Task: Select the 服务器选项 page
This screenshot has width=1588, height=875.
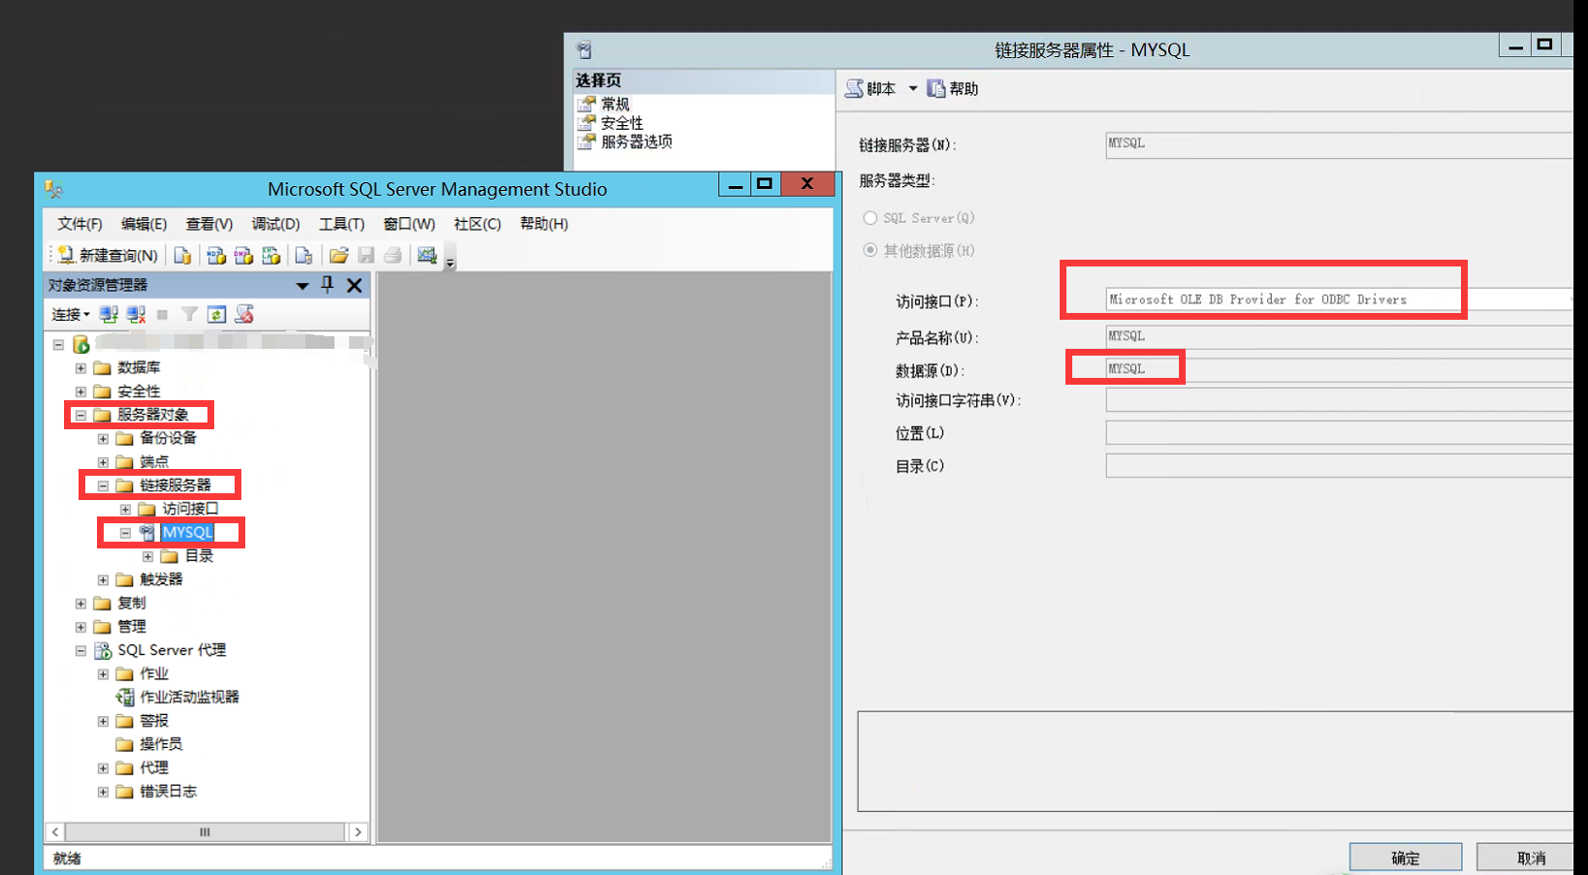Action: pos(636,141)
